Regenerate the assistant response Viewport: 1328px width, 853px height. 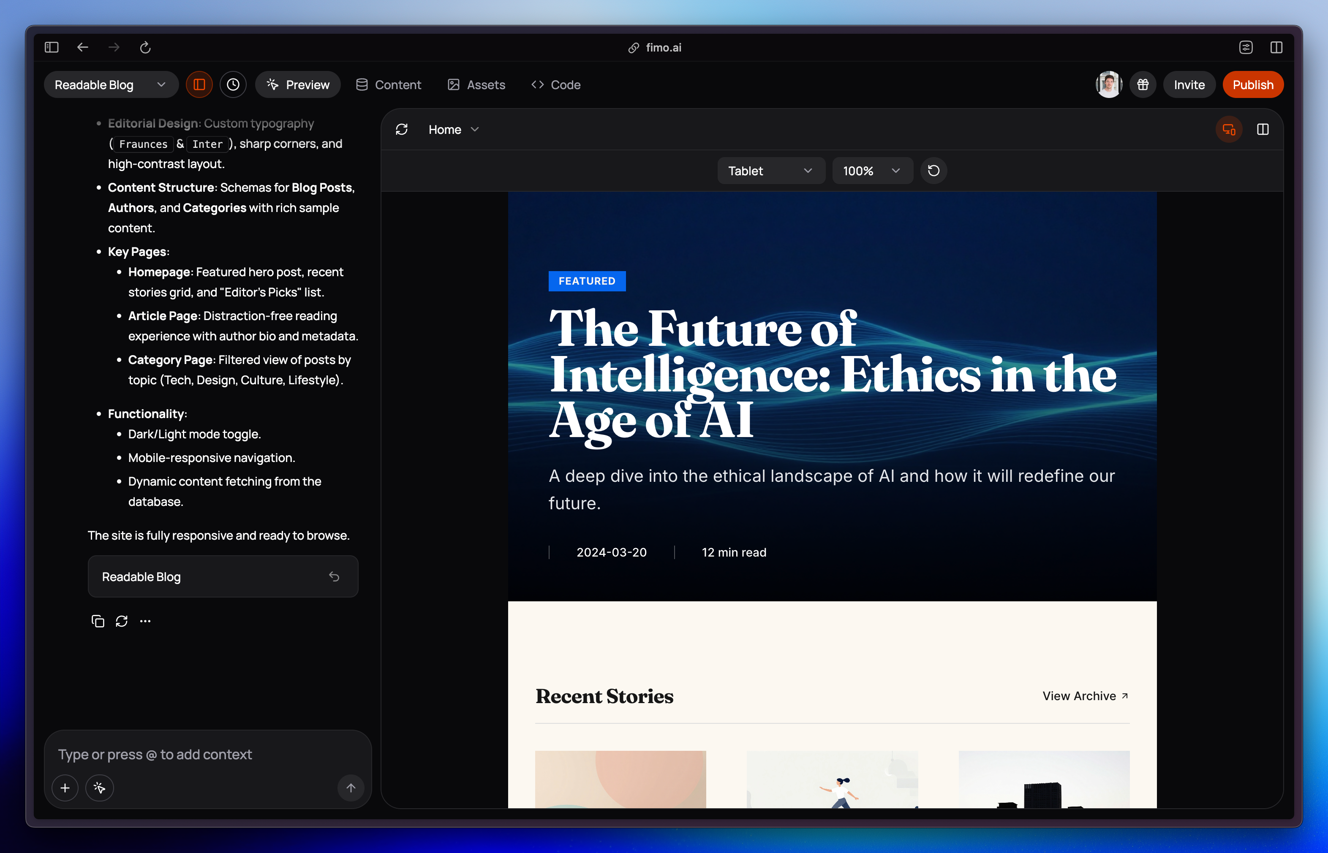(x=122, y=621)
